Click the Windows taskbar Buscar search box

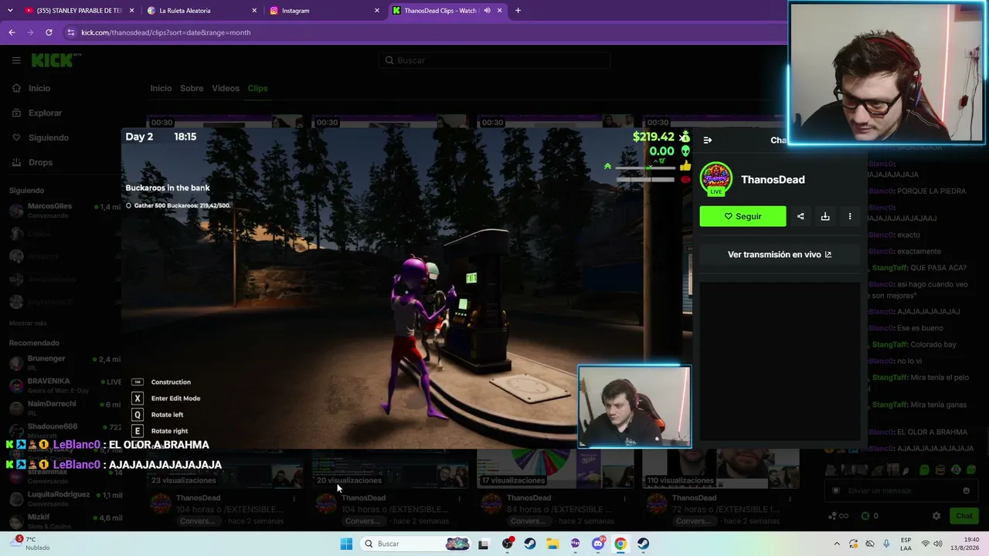[416, 544]
